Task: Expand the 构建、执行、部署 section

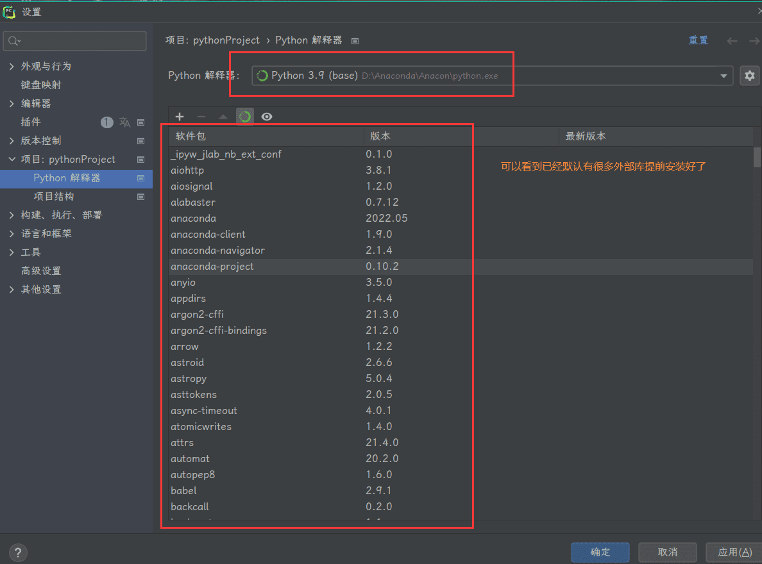Action: (x=12, y=215)
